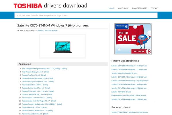Open Detail for Toshiba BookPlace
Viewport: 172px width, 115px height.
45,85
